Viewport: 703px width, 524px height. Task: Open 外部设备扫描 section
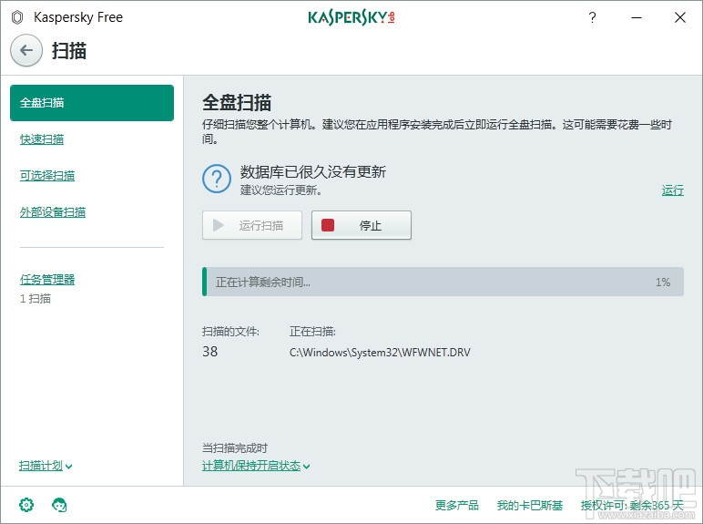pyautogui.click(x=53, y=212)
